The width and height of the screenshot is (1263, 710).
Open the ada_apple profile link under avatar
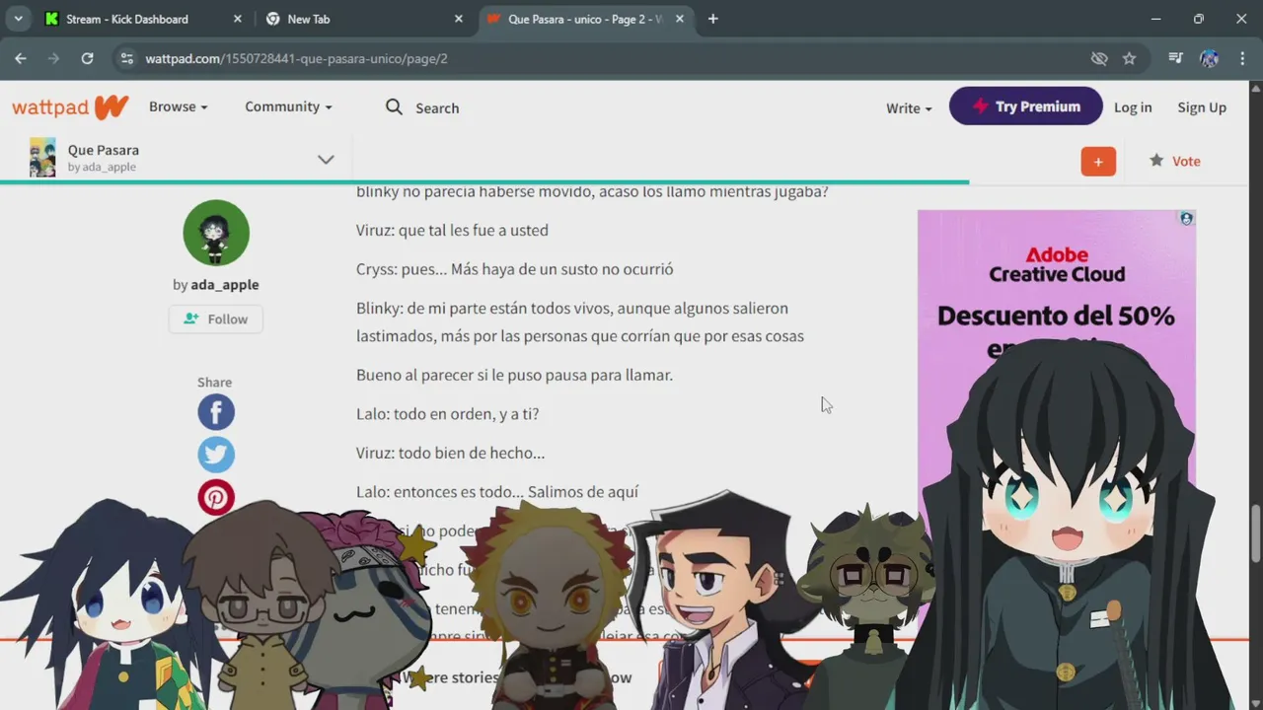point(224,284)
